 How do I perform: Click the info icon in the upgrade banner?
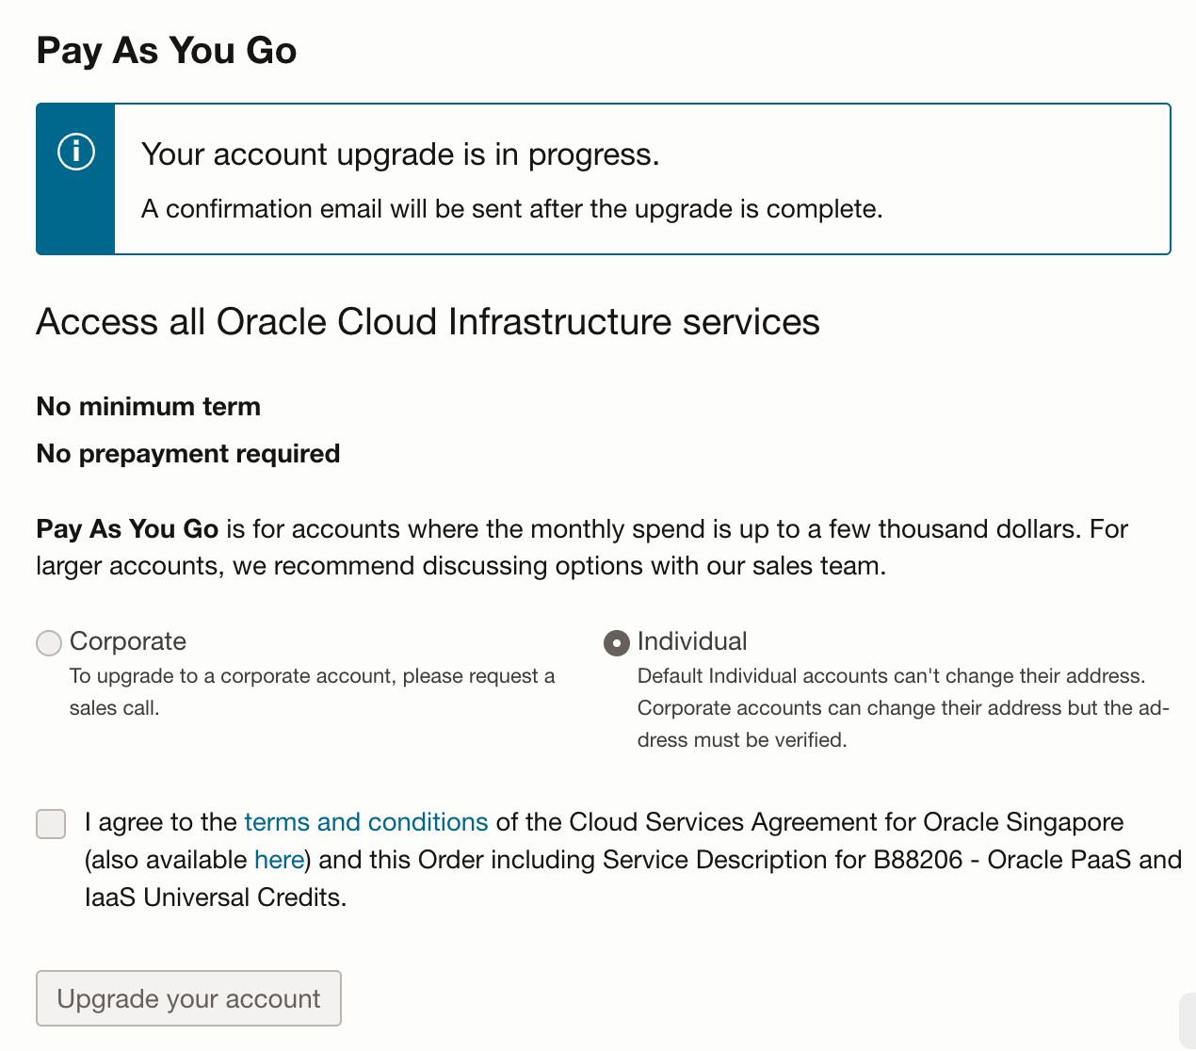coord(76,153)
